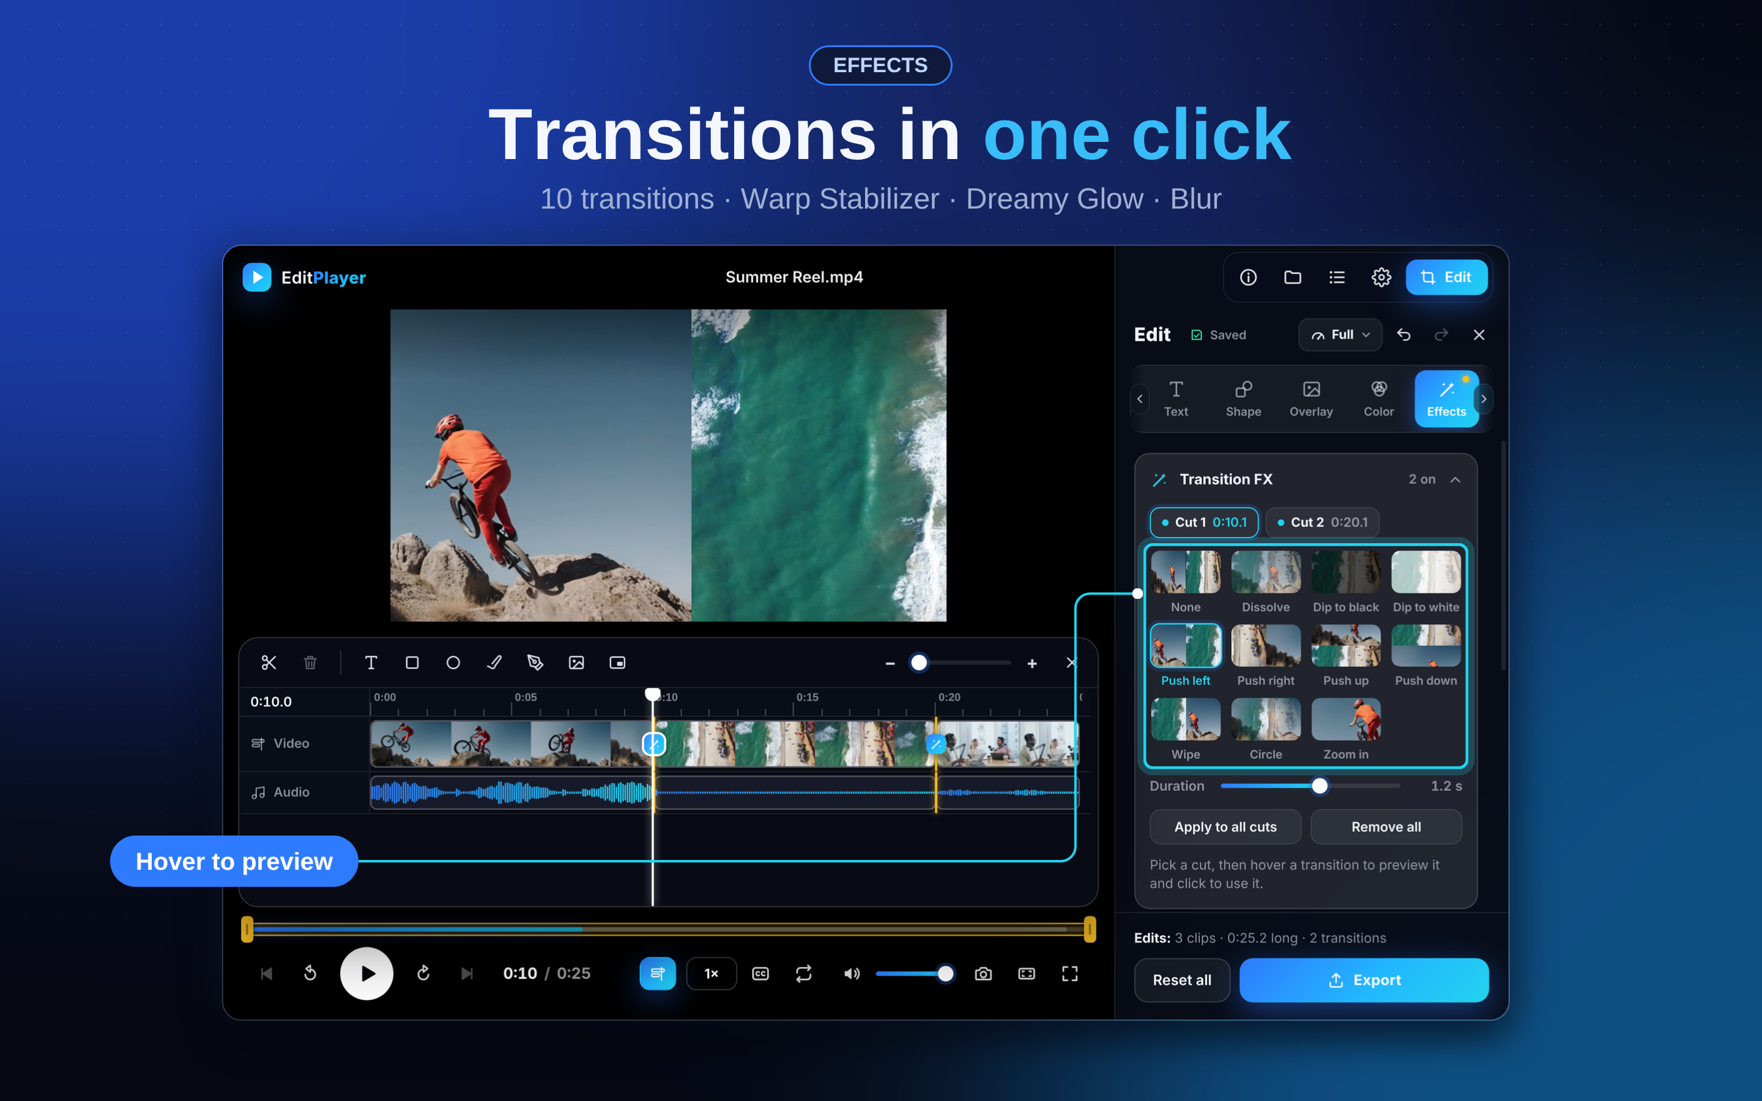Select the pen tool icon

[x=535, y=662]
